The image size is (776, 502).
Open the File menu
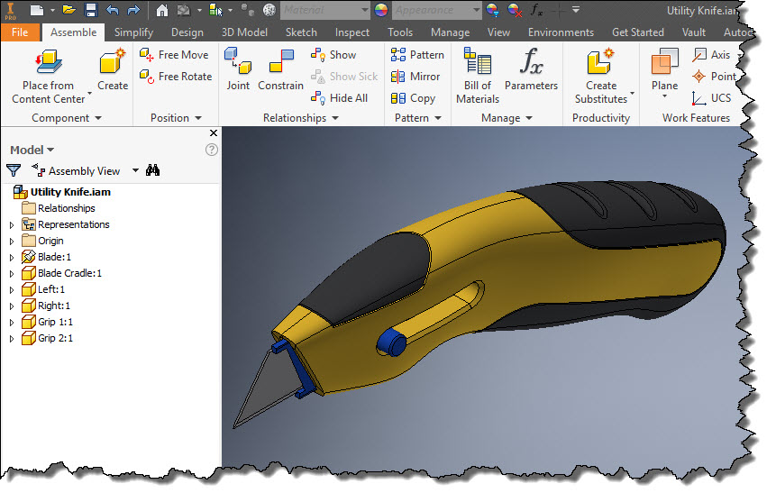pos(20,32)
